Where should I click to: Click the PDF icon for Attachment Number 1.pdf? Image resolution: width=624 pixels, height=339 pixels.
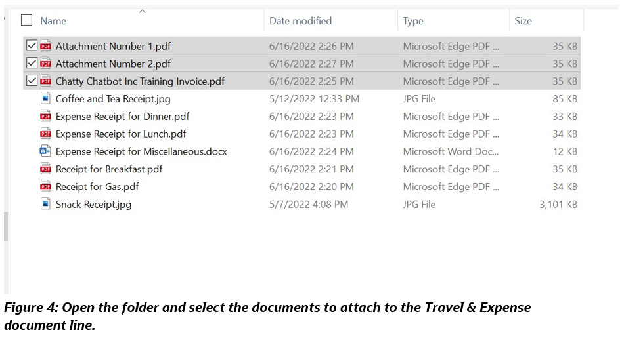click(x=45, y=46)
